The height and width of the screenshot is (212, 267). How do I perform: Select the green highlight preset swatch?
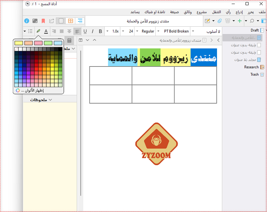(48, 43)
